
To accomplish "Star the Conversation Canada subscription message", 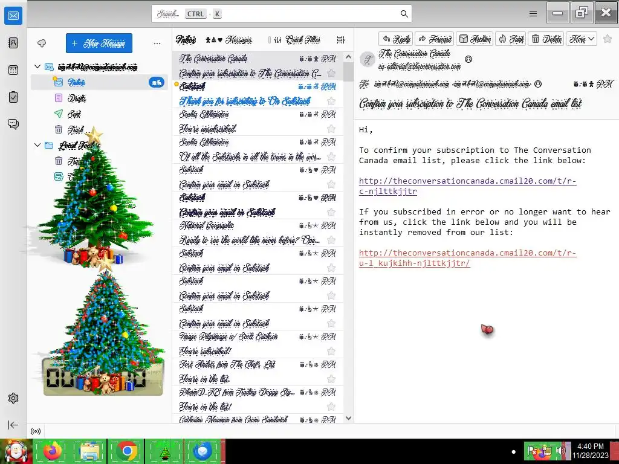I will pos(332,73).
